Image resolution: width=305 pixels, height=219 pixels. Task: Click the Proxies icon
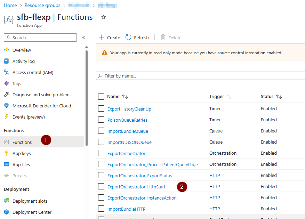(x=6, y=176)
